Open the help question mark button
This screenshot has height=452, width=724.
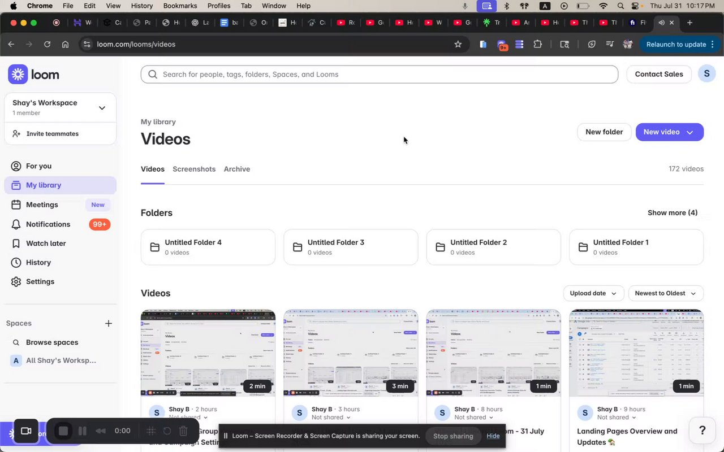703,431
